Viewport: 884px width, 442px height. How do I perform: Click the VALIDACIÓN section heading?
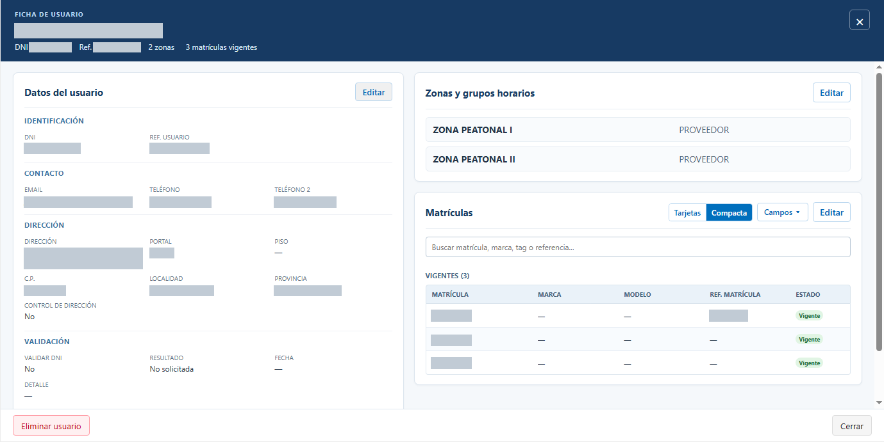tap(47, 342)
